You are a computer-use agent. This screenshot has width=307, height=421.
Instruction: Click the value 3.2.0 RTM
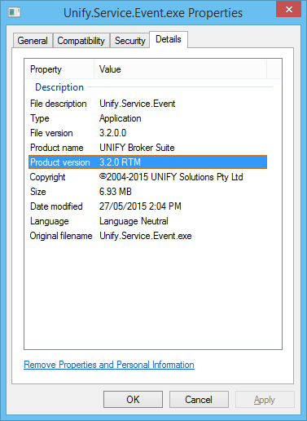pos(120,162)
